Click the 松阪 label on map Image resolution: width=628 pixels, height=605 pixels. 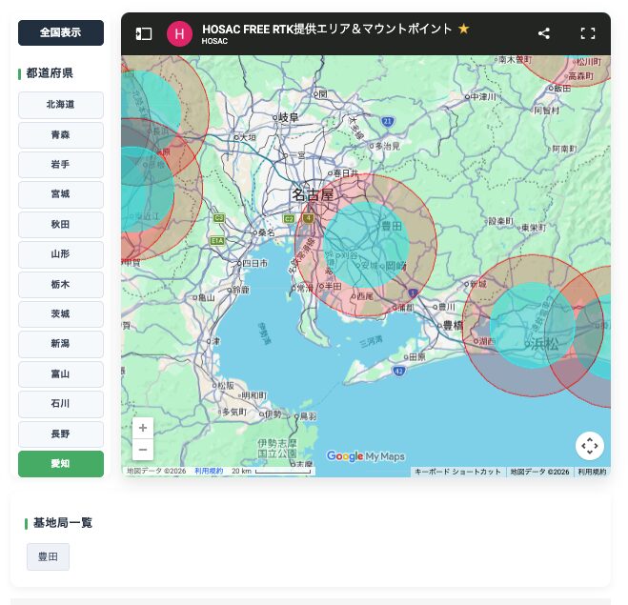point(226,385)
